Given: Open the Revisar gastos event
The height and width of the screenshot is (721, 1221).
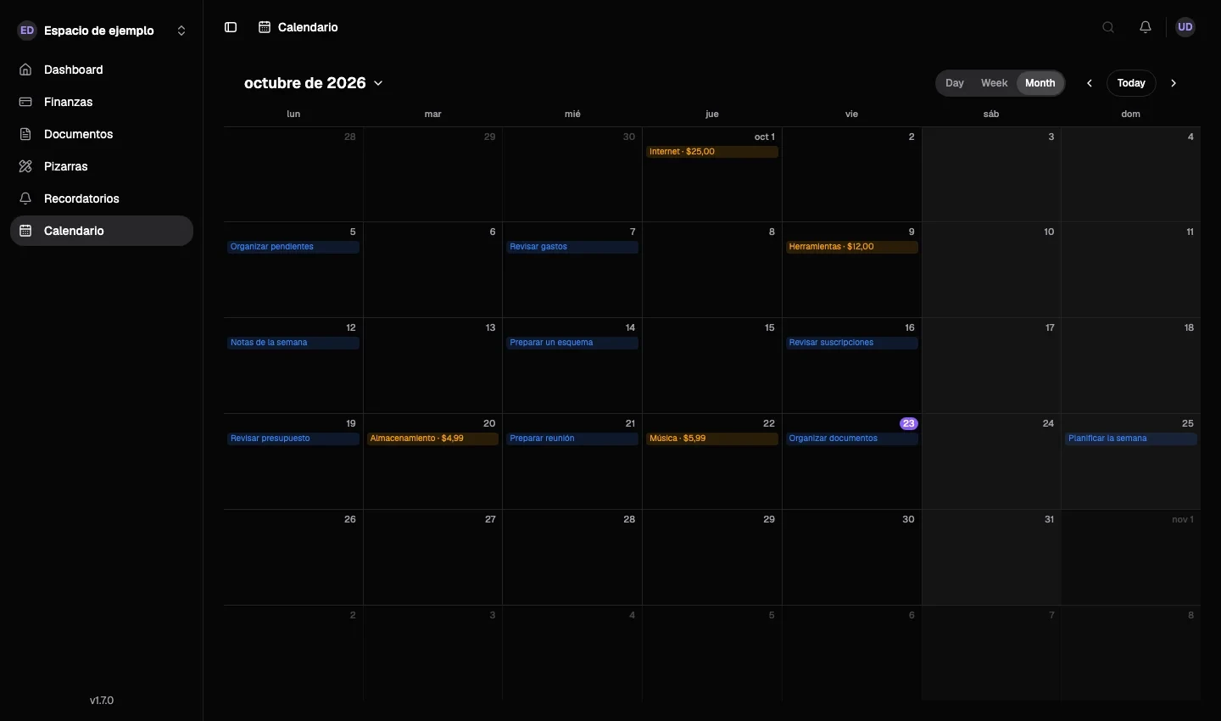Looking at the screenshot, I should [572, 247].
